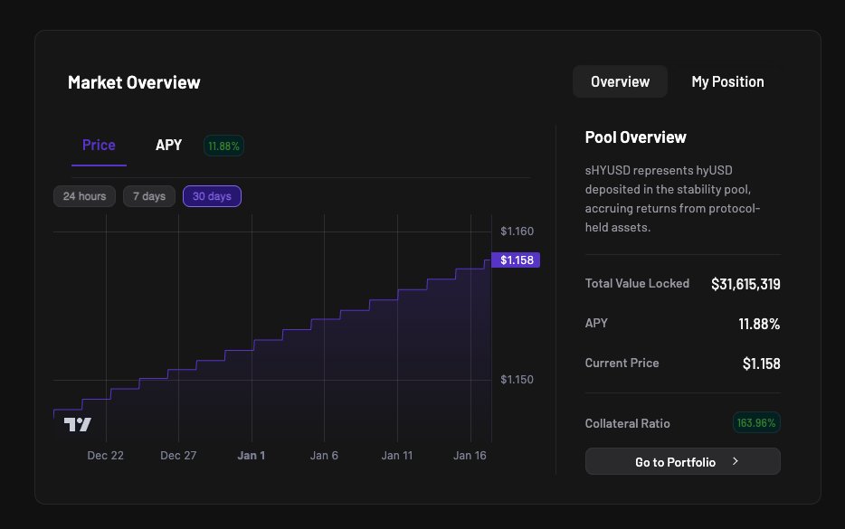The image size is (845, 529).
Task: Enable the 30 days time range
Action: pyautogui.click(x=212, y=195)
